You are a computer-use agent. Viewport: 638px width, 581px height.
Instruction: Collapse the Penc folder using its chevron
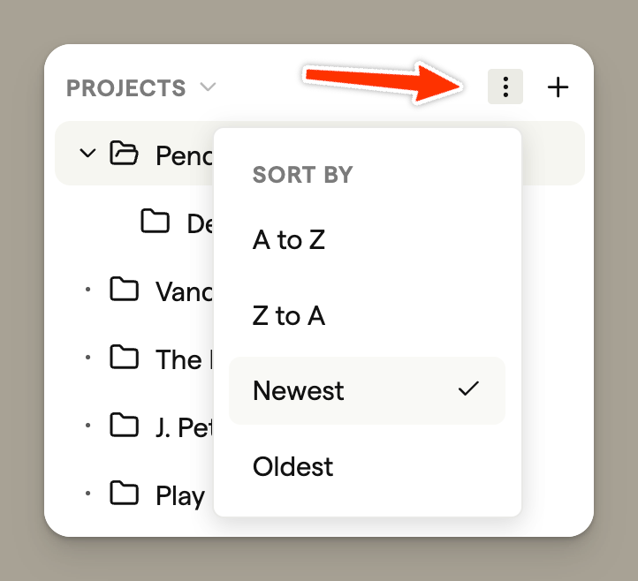[87, 154]
